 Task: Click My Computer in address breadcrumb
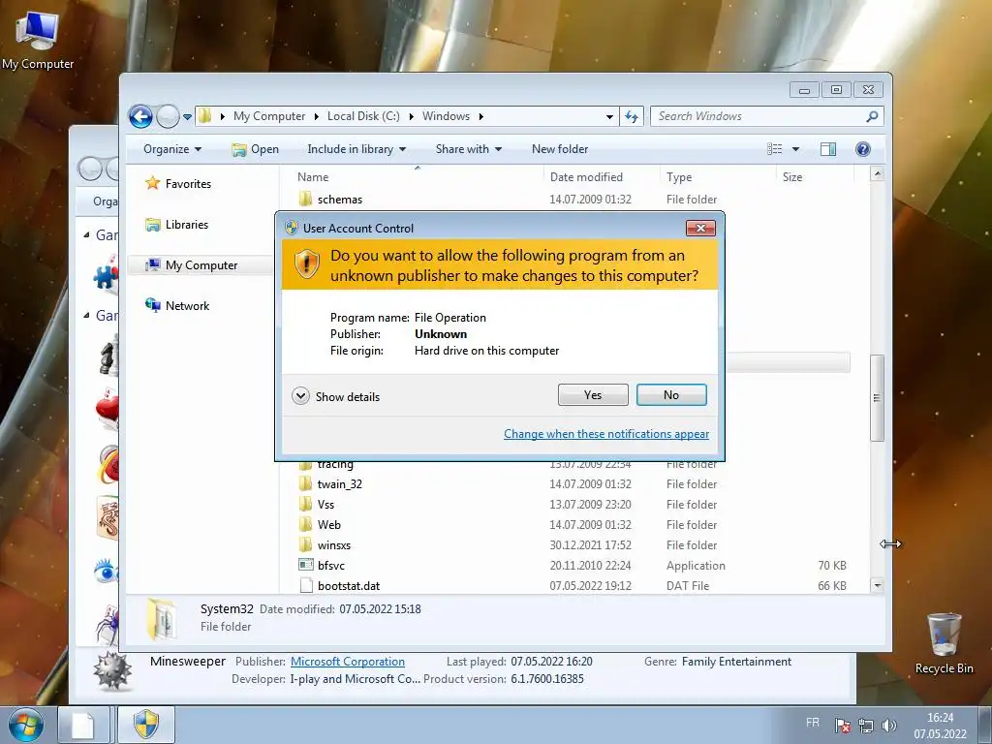click(269, 116)
